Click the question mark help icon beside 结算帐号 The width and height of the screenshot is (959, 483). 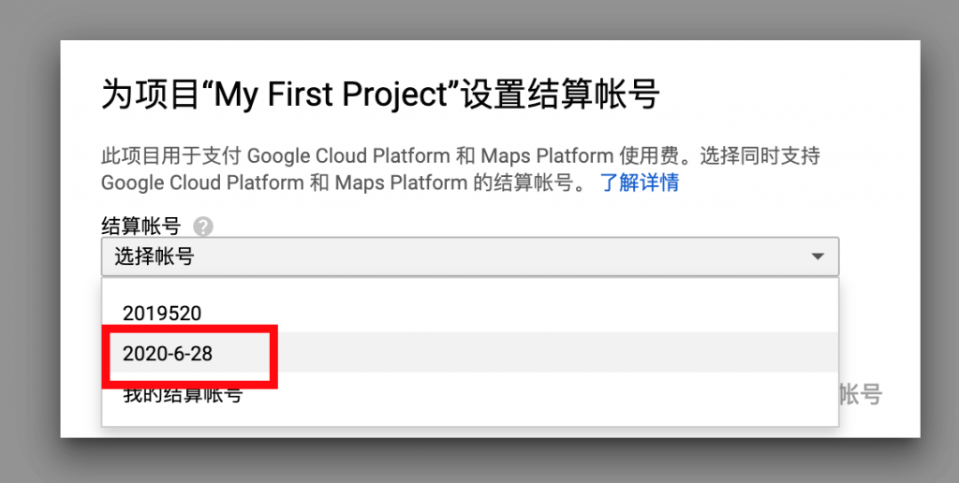pyautogui.click(x=203, y=227)
